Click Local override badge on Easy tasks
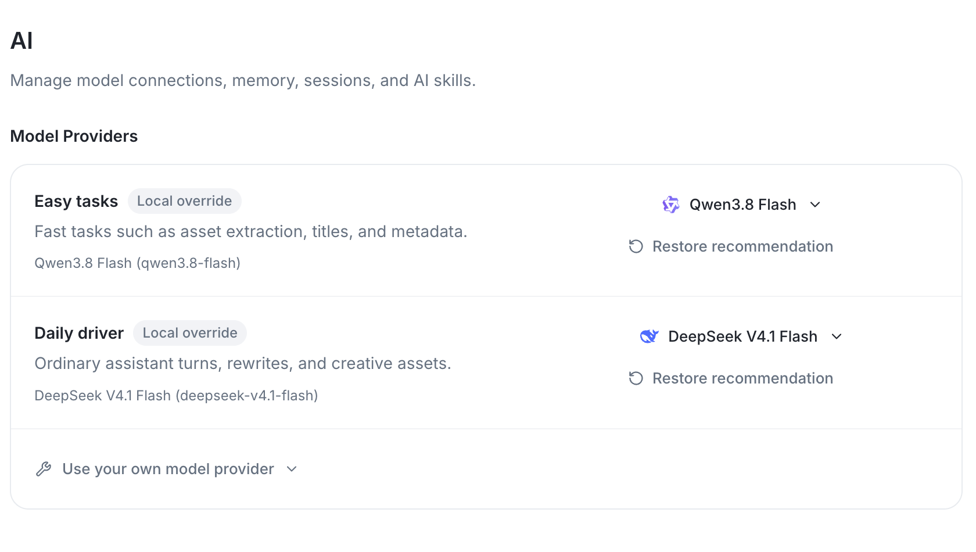 185,201
